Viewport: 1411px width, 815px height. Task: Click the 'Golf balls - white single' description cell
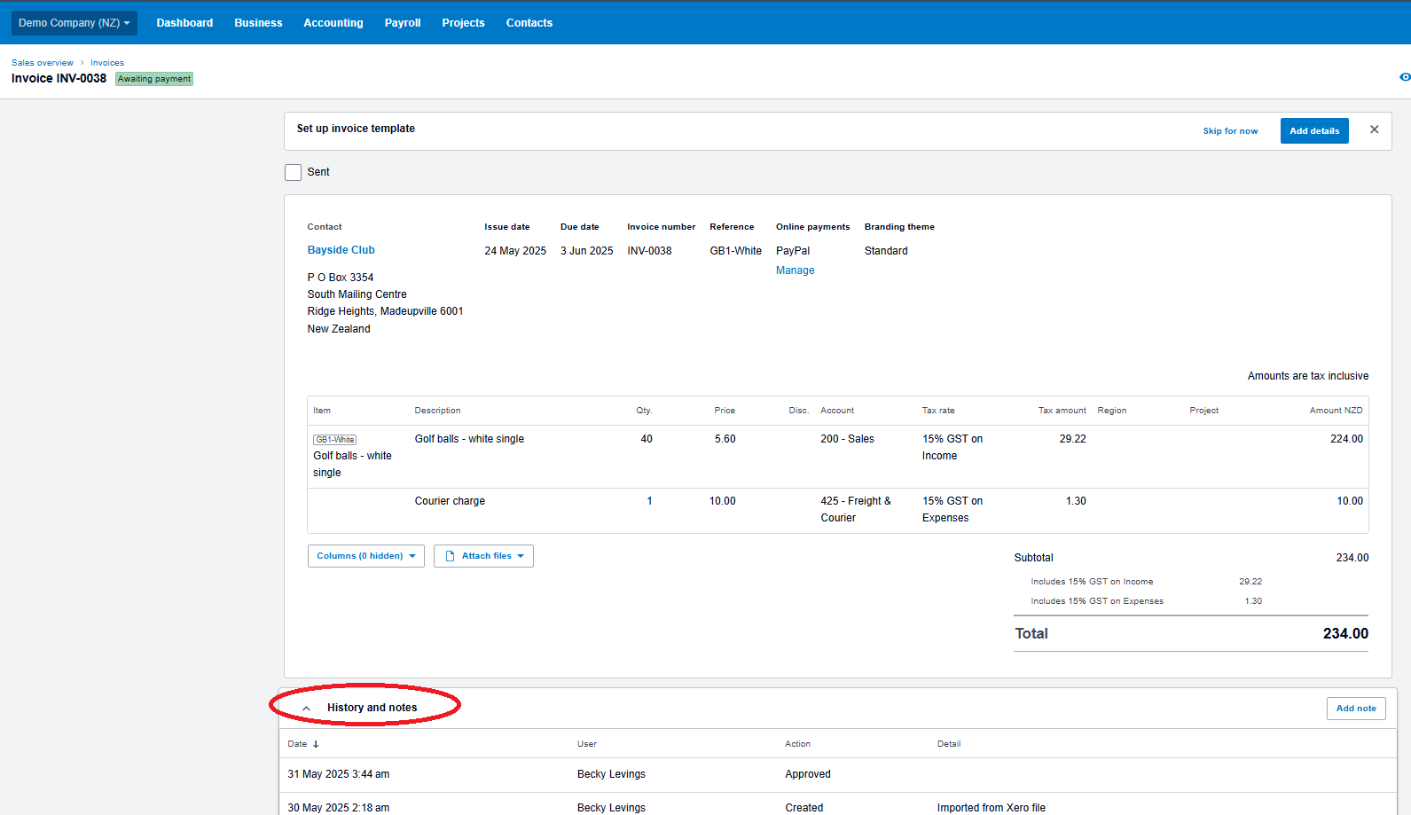pos(469,439)
